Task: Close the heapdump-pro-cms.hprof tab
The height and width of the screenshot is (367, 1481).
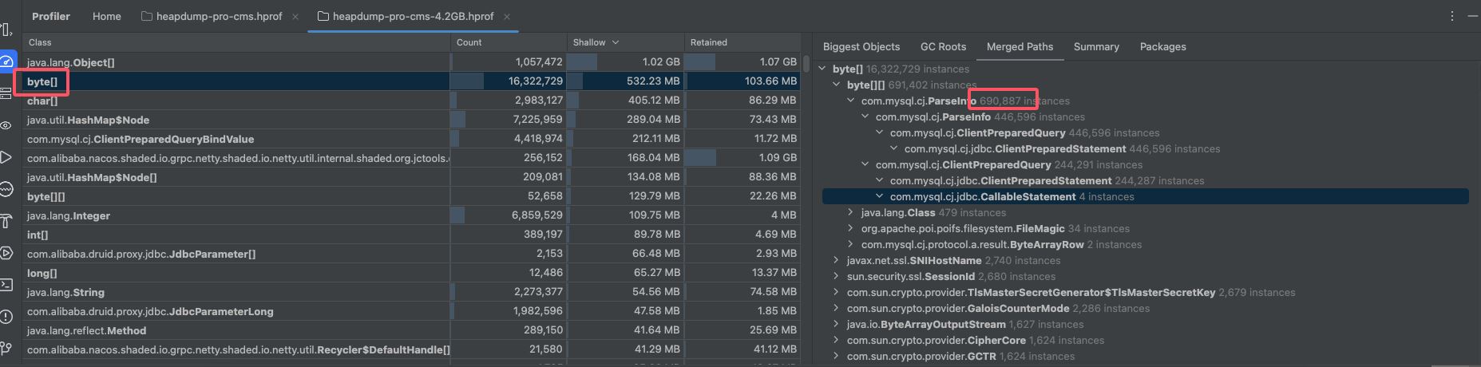Action: (x=295, y=17)
